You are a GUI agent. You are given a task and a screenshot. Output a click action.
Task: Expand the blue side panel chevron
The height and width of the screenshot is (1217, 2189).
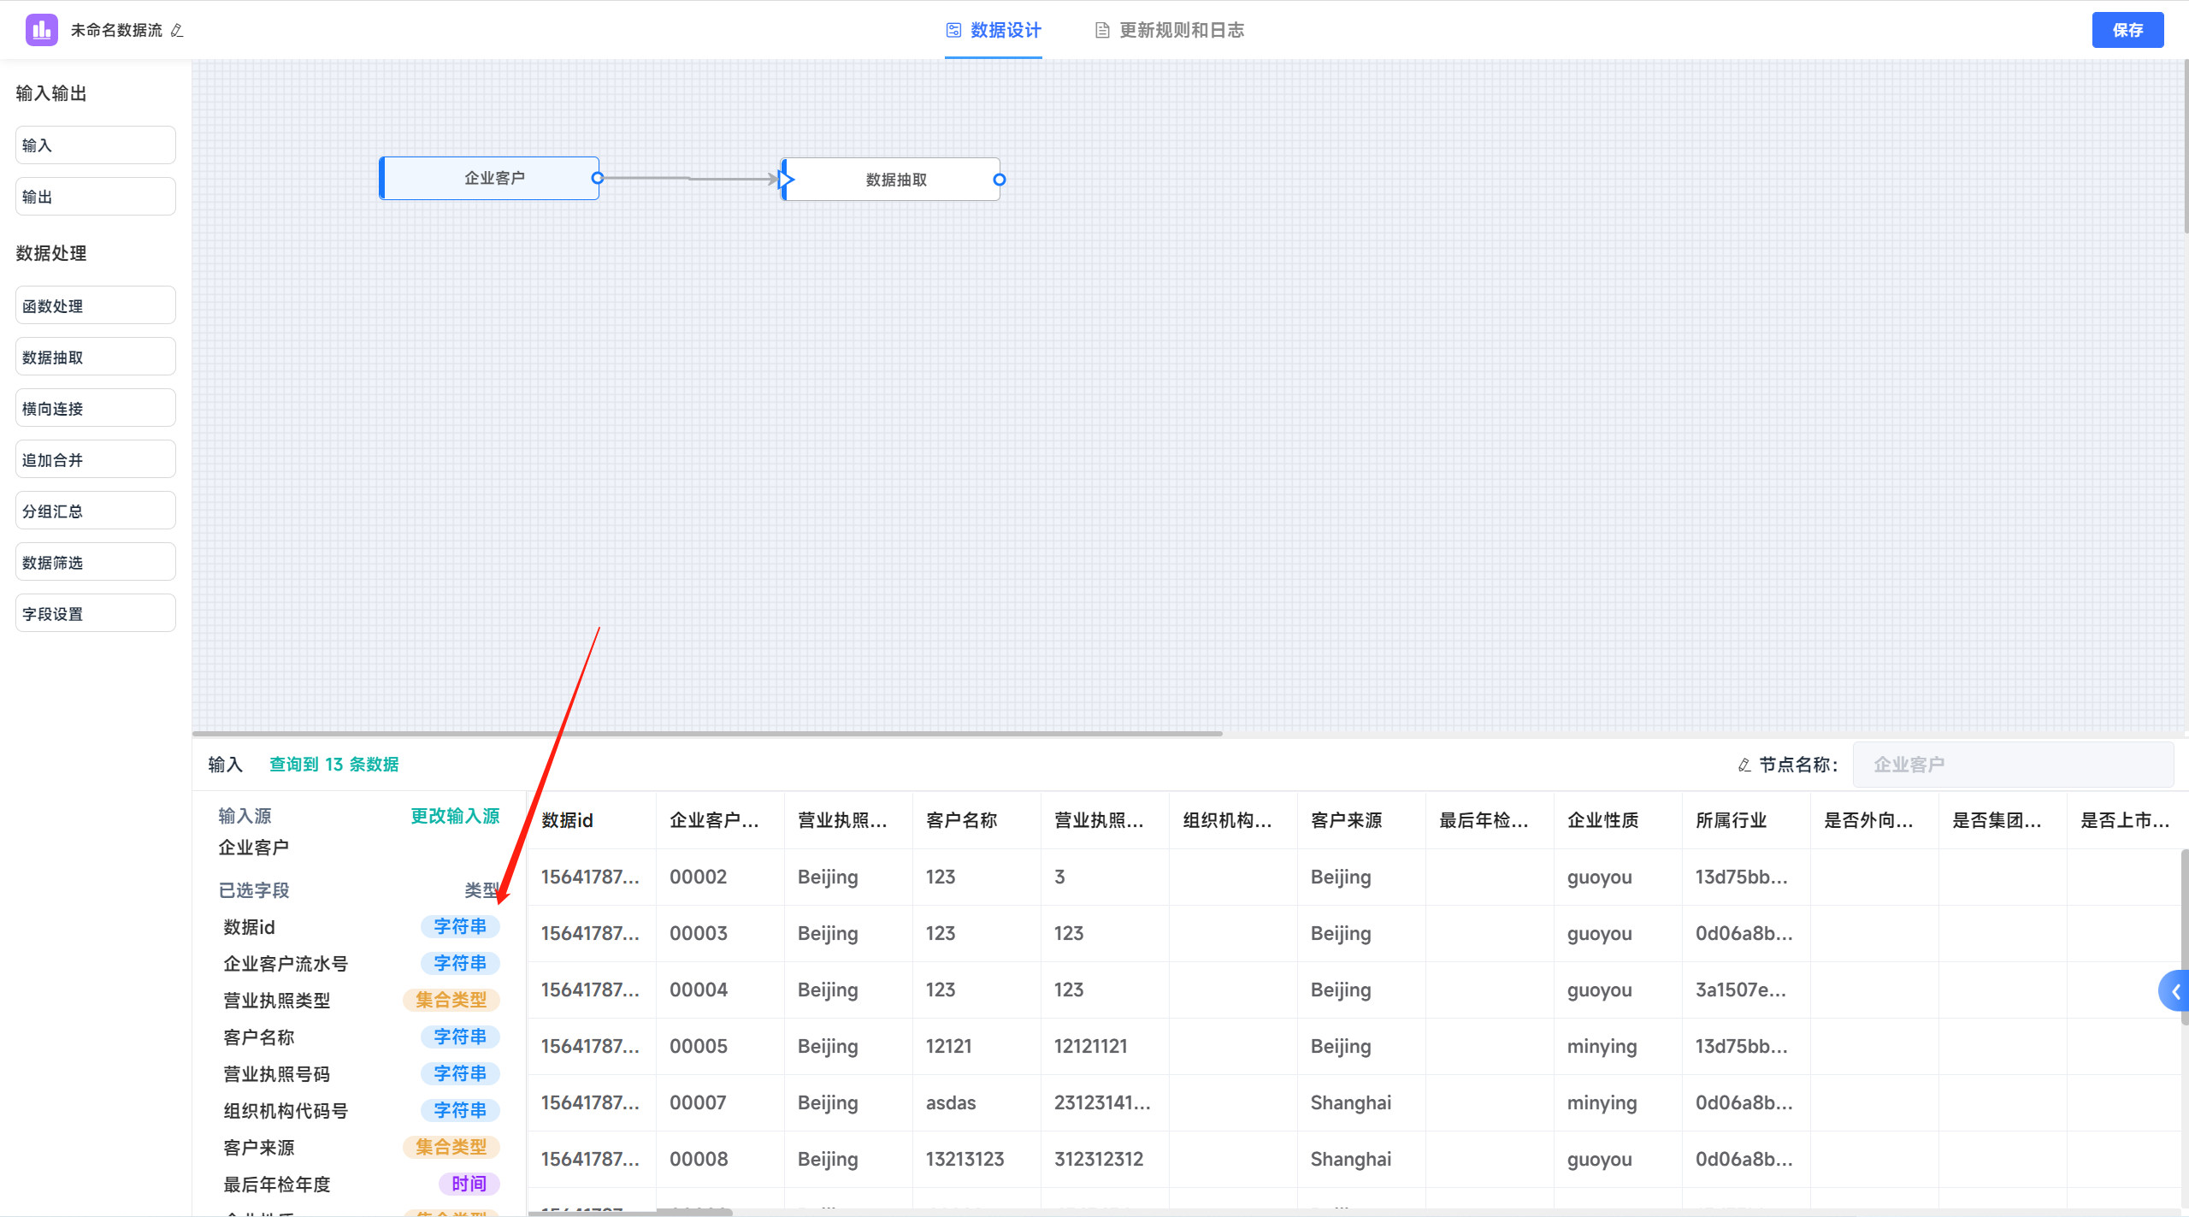(x=2174, y=991)
